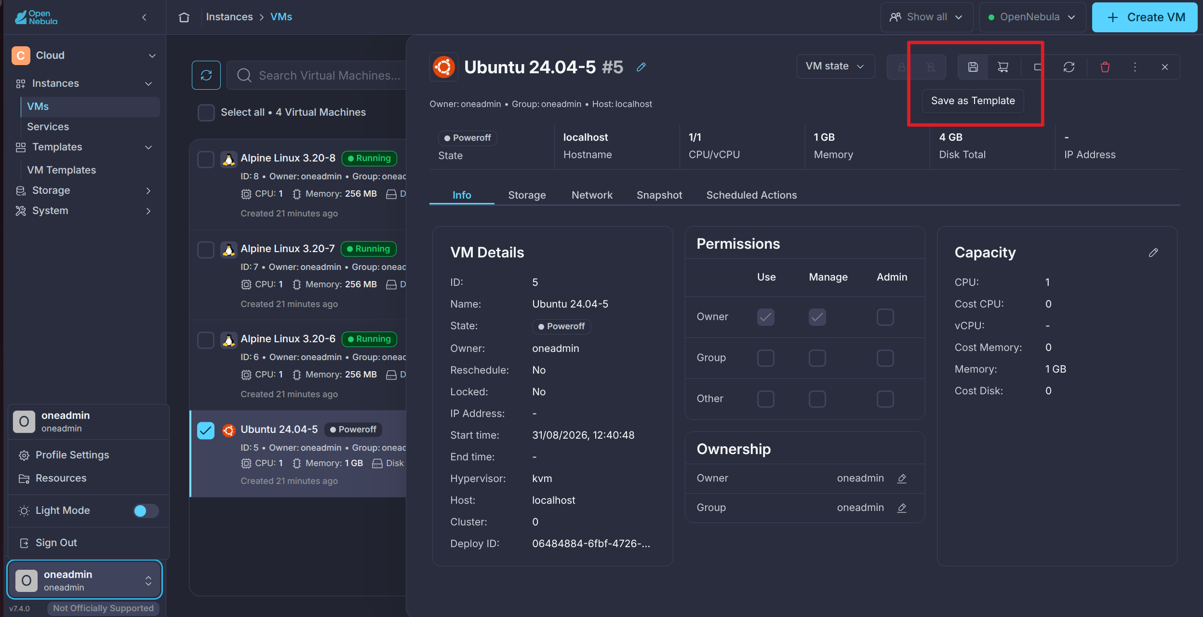Edit the Group in Ownership card
The height and width of the screenshot is (617, 1203).
click(x=902, y=508)
